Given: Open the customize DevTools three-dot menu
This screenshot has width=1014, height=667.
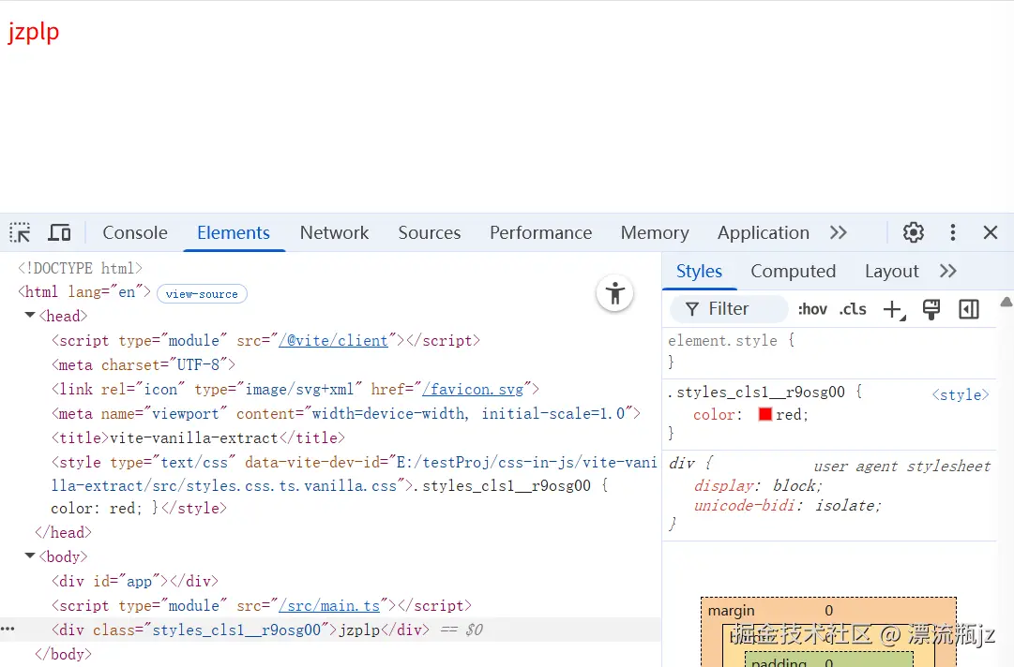Looking at the screenshot, I should point(952,231).
